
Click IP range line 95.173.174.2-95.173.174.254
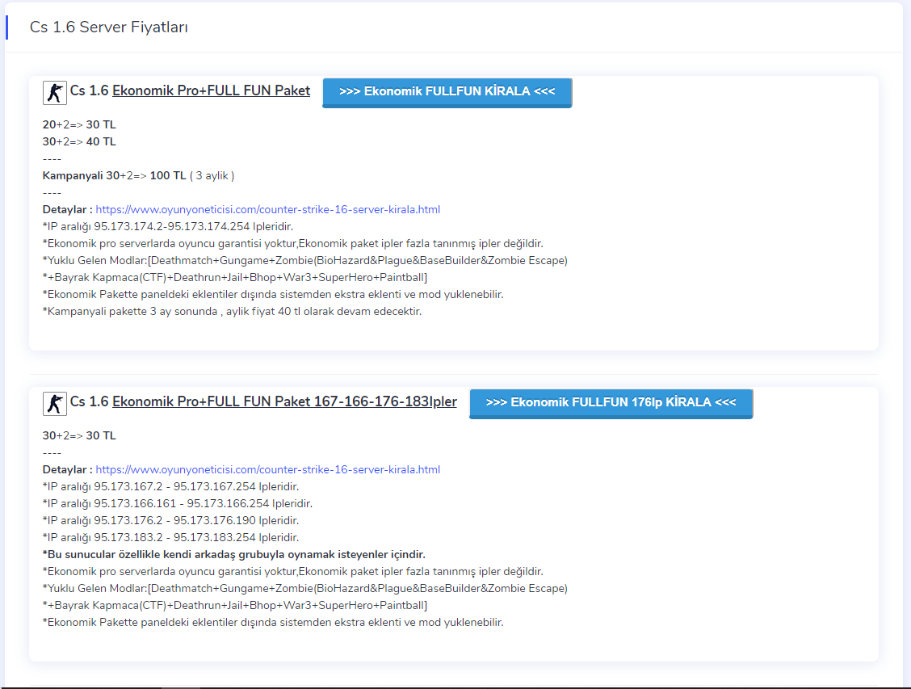pos(168,226)
